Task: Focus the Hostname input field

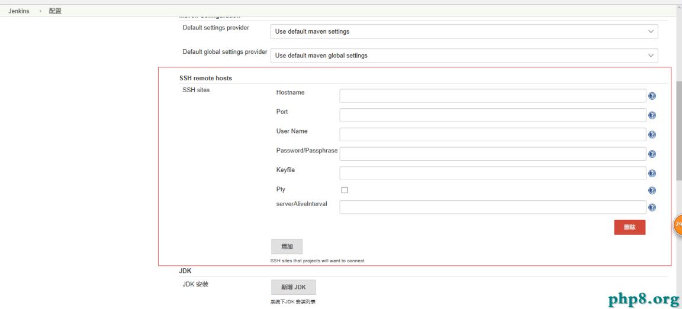Action: (493, 96)
